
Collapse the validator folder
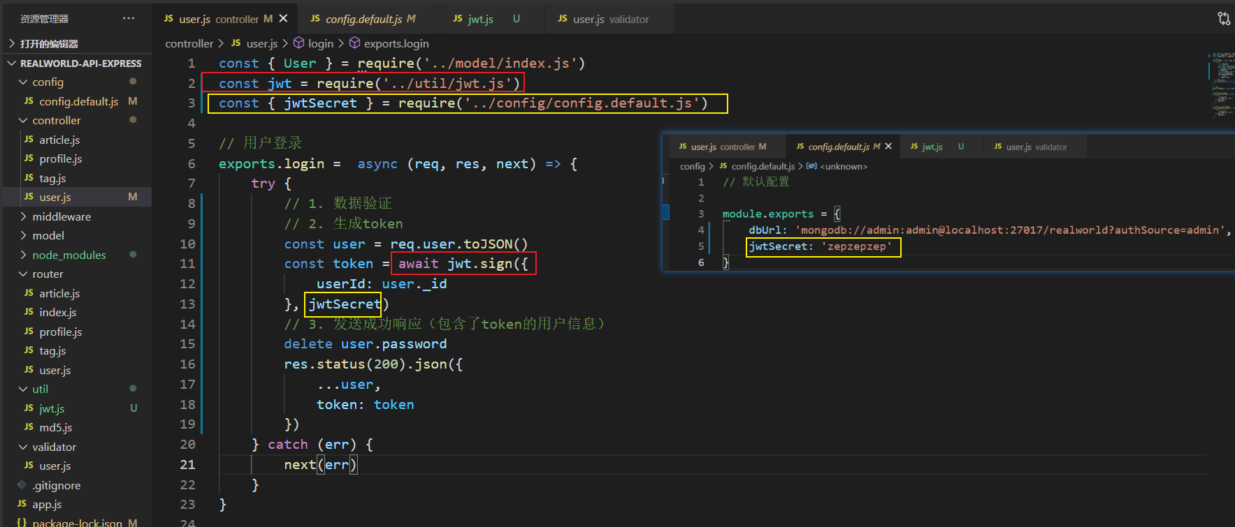[x=23, y=447]
